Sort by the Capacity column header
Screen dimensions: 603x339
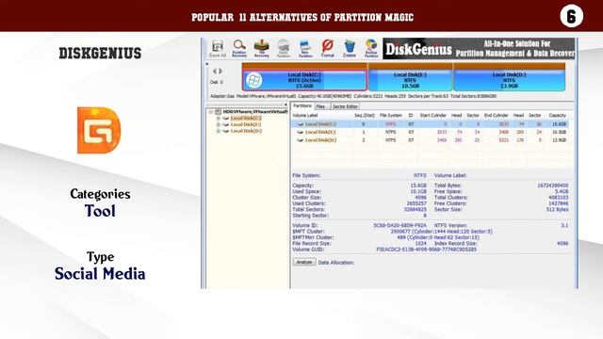tap(557, 115)
